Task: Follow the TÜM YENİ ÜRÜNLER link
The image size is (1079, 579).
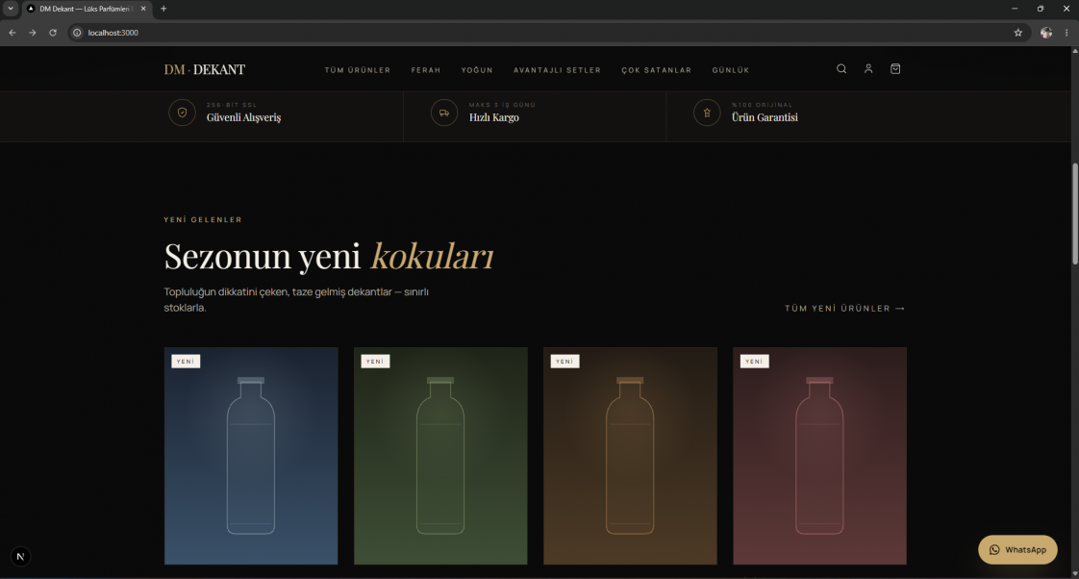Action: (845, 309)
